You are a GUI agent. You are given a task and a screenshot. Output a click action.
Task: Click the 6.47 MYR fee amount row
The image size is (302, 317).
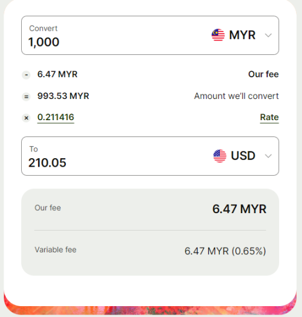[x=150, y=74]
